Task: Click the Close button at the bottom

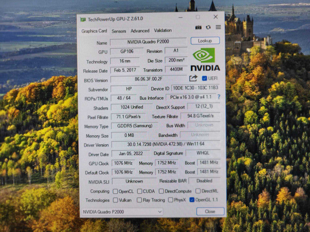Action: pos(210,212)
